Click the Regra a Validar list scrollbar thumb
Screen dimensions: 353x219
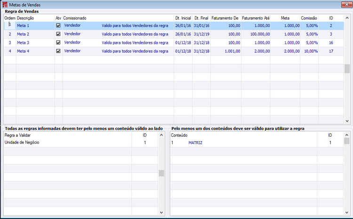(161, 173)
